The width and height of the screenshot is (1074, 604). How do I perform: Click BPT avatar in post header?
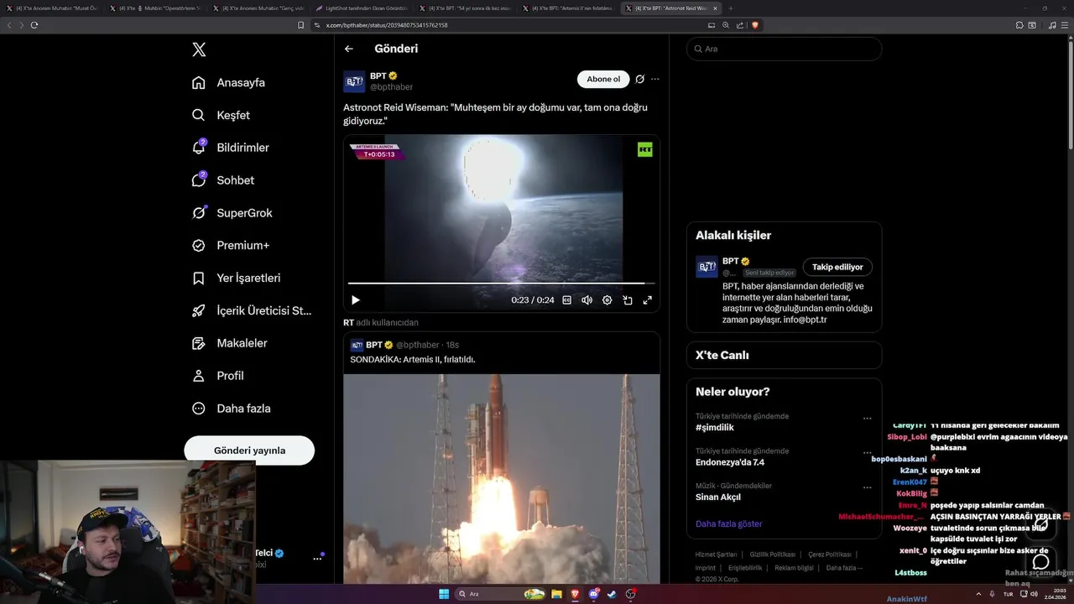(x=354, y=81)
